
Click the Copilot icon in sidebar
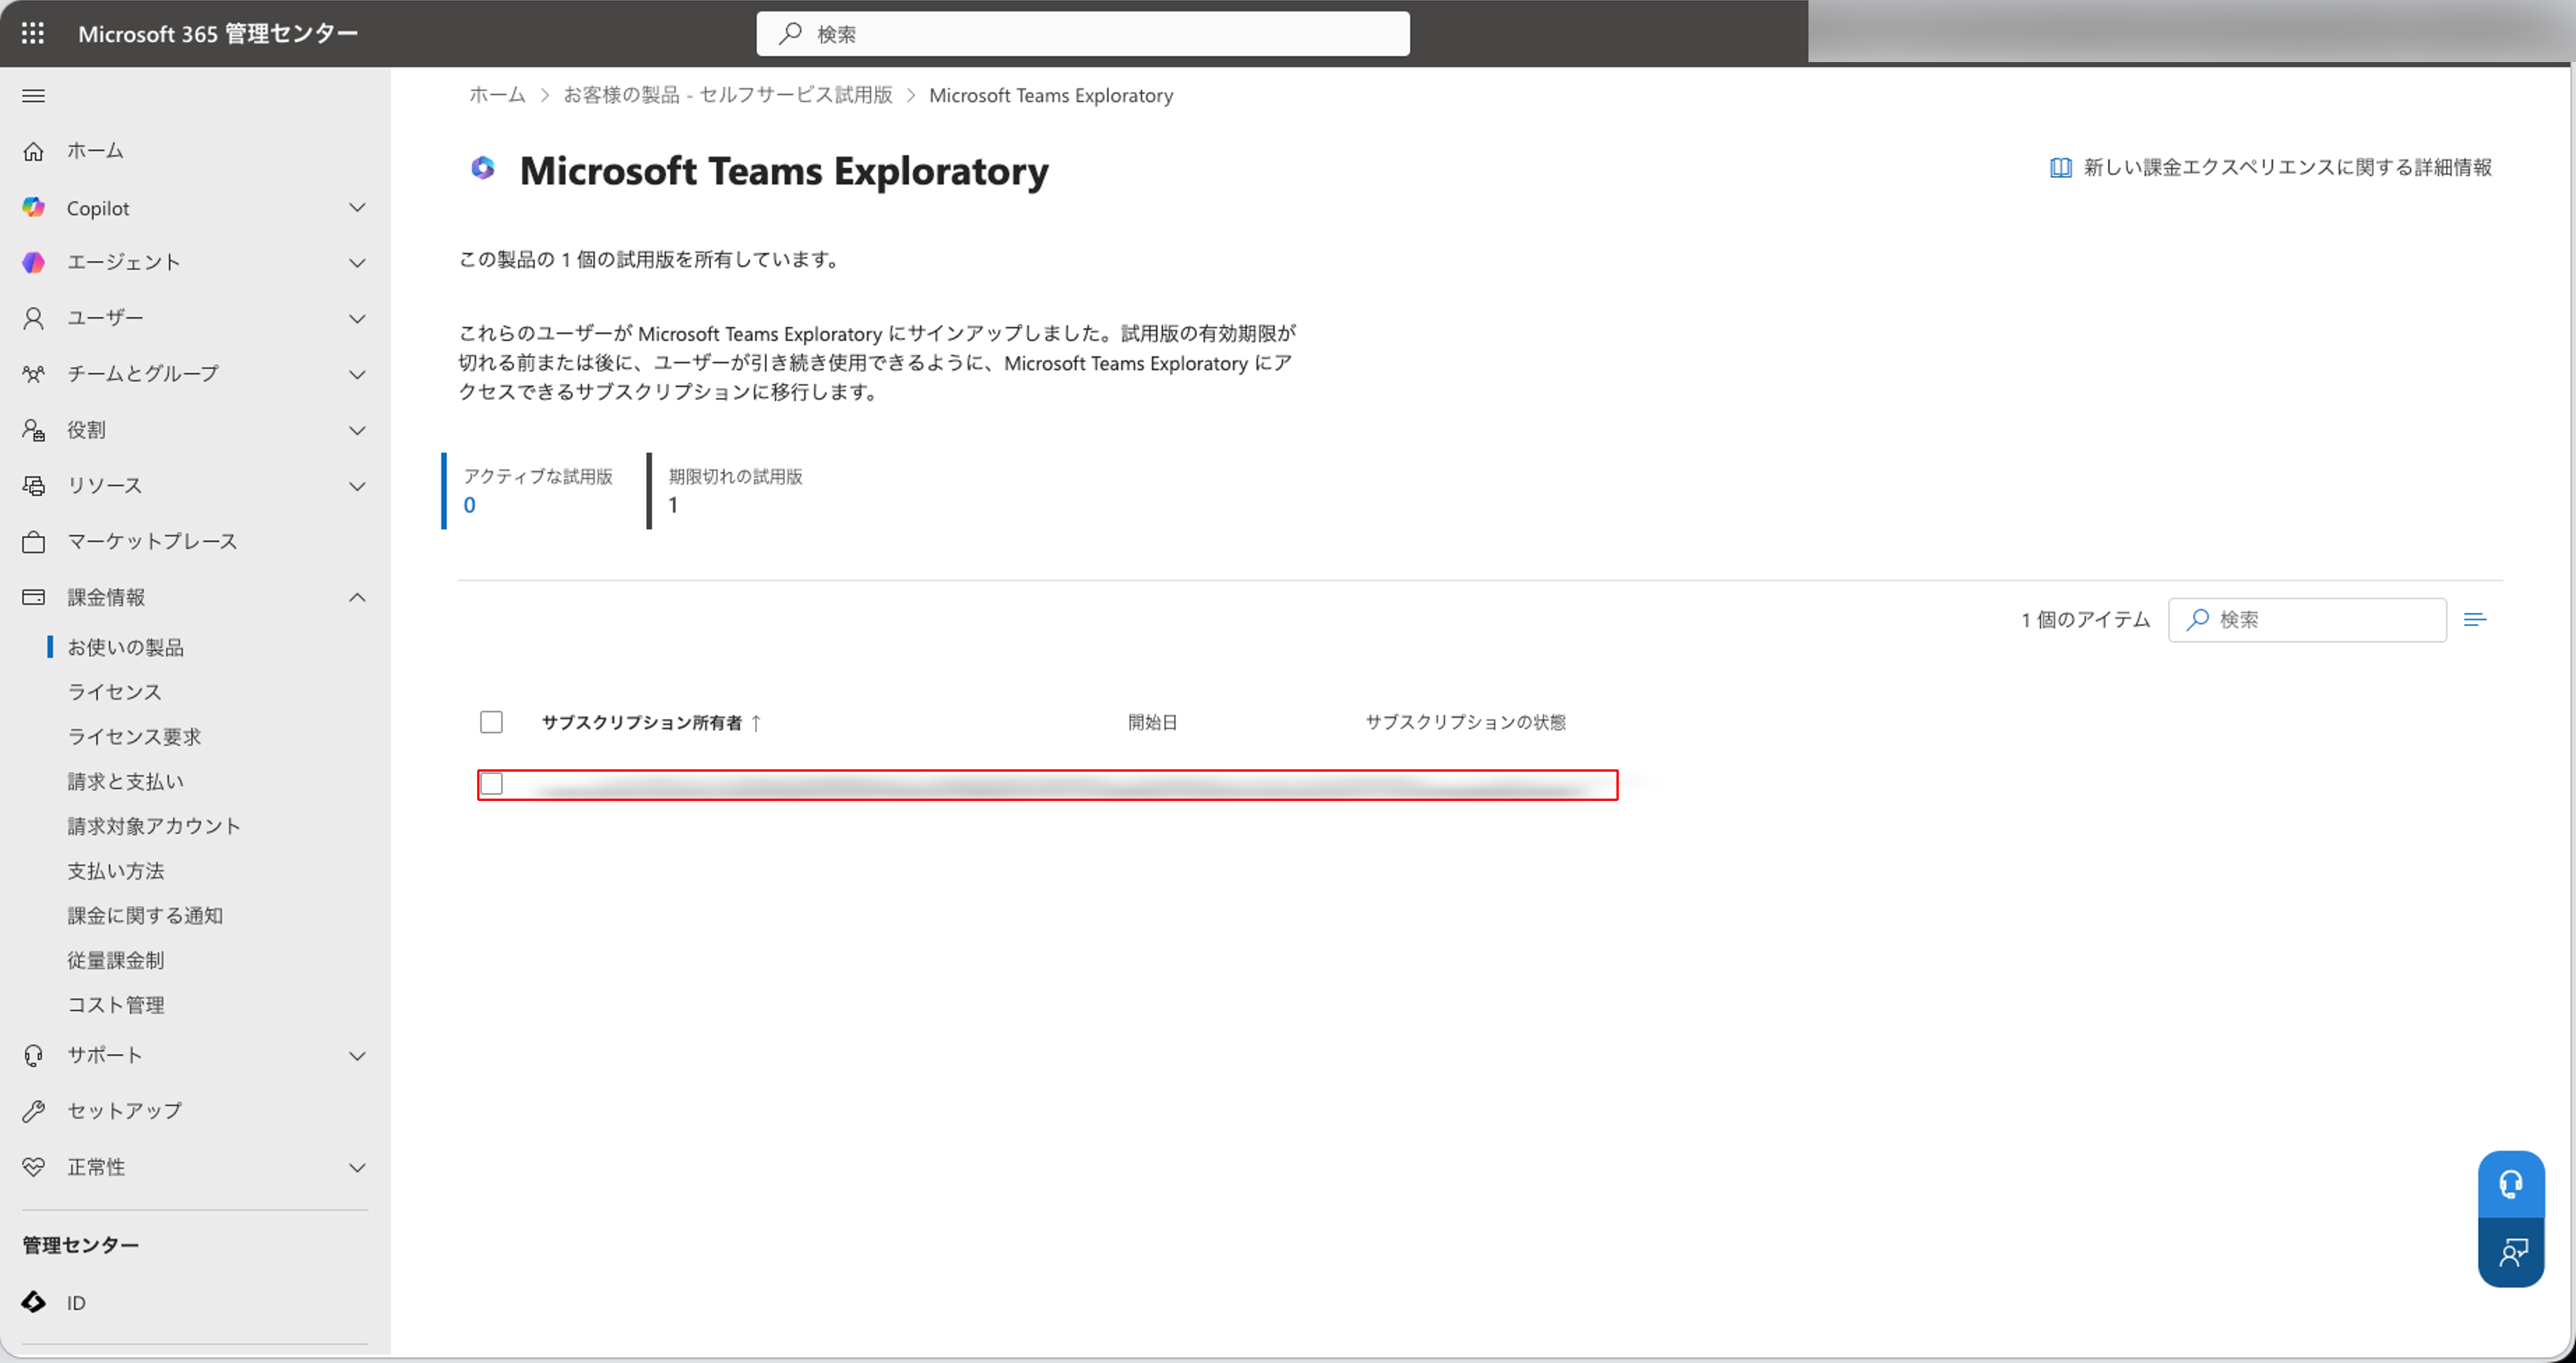(33, 207)
